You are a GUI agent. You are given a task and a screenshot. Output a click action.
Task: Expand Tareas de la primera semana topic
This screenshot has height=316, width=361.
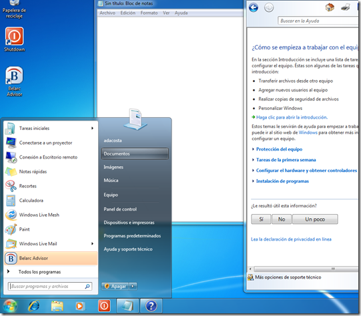[x=286, y=160]
